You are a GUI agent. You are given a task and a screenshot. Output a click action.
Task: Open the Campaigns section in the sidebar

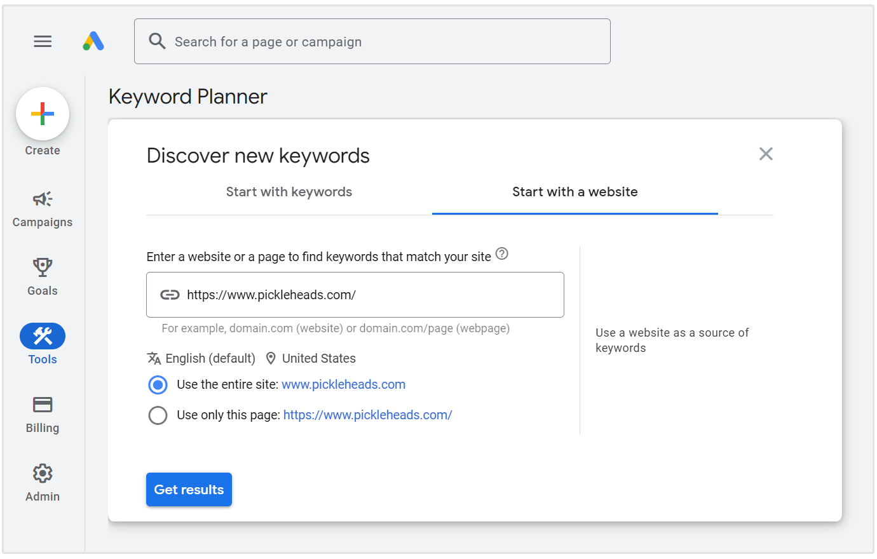coord(42,210)
